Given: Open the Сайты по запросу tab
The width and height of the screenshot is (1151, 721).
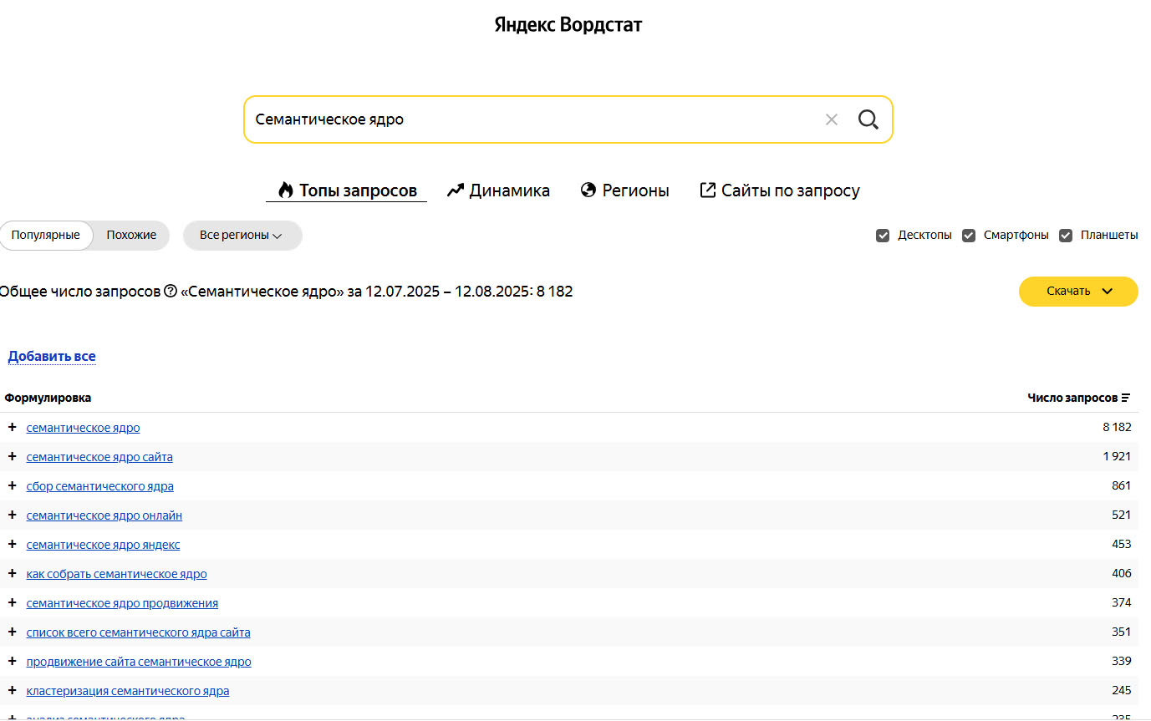Looking at the screenshot, I should [x=780, y=190].
